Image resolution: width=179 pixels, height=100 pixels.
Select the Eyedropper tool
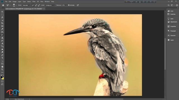coord(2,29)
